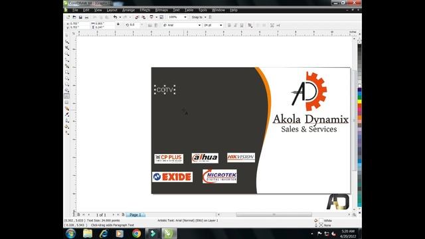
Task: Select the Table tool
Action: (66, 102)
